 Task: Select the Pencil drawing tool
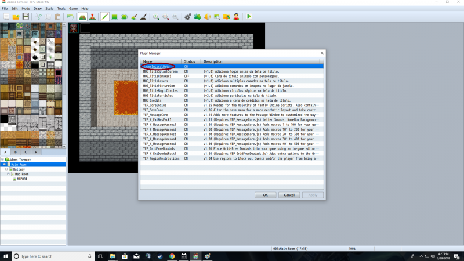[x=105, y=17]
